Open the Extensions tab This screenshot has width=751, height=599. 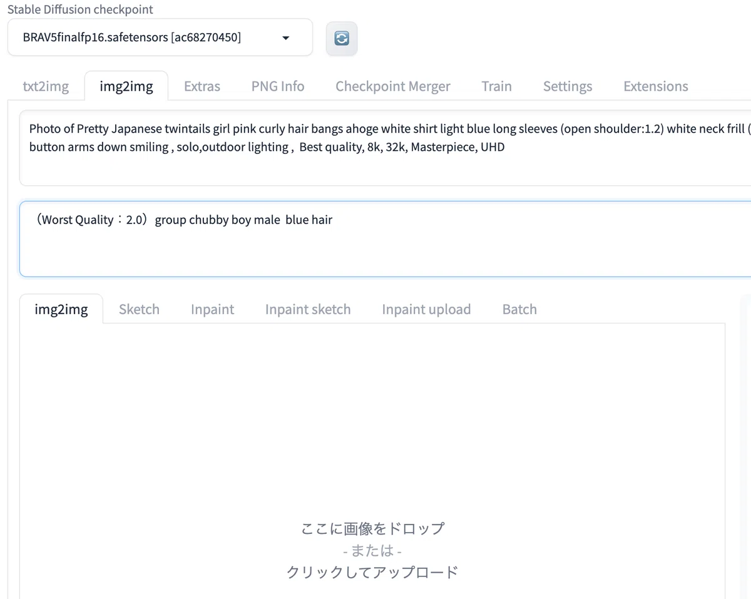coord(656,86)
